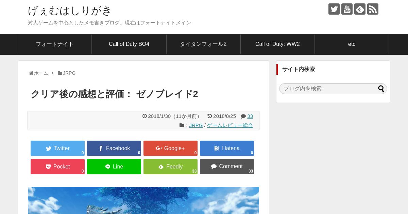This screenshot has width=408, height=214.
Task: Save the article to Pocket
Action: (x=57, y=166)
